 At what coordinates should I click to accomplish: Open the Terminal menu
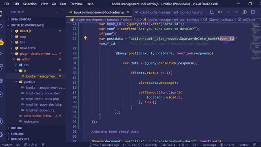coord(76,4)
